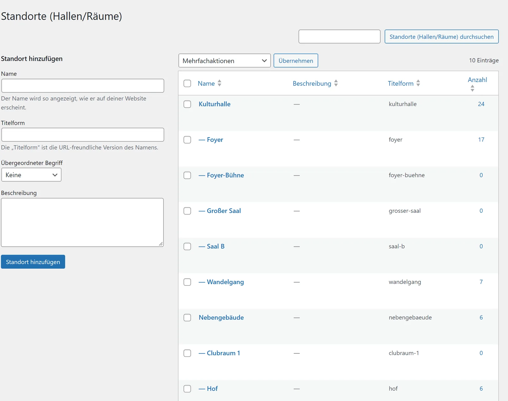Click inside the Beschreibung textarea
This screenshot has width=508, height=401.
tap(83, 223)
